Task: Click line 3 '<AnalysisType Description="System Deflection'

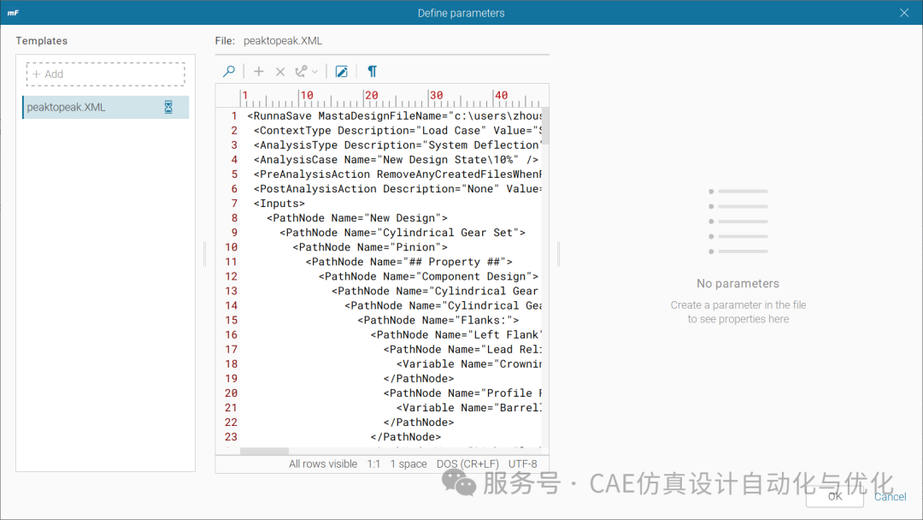Action: (397, 145)
